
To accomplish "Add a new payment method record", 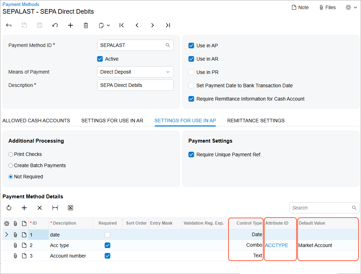I will (70, 25).
